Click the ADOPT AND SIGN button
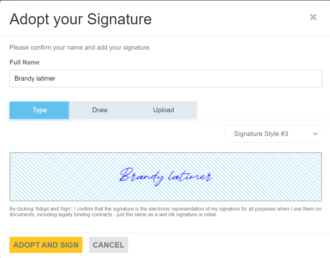This screenshot has height=258, width=330. tap(46, 245)
